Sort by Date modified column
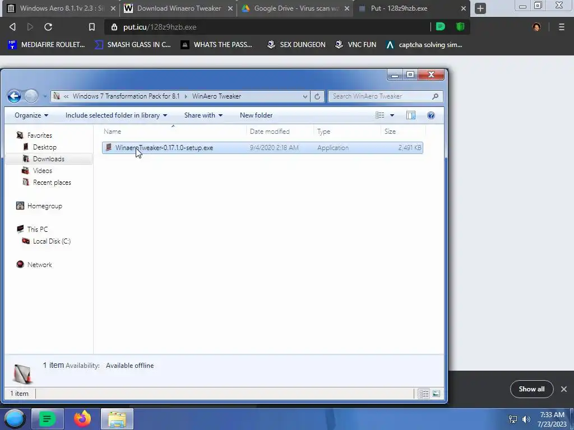574x430 pixels. point(280,131)
